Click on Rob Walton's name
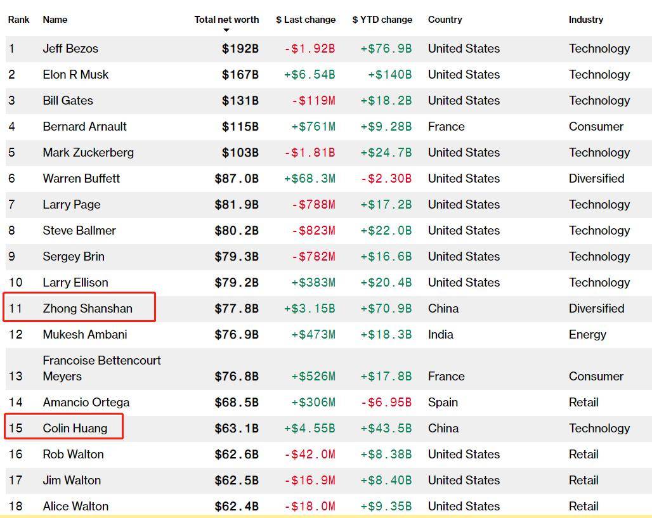 pos(73,455)
